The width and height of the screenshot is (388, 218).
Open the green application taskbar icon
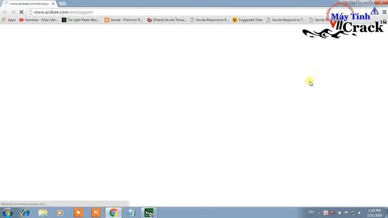tap(149, 213)
